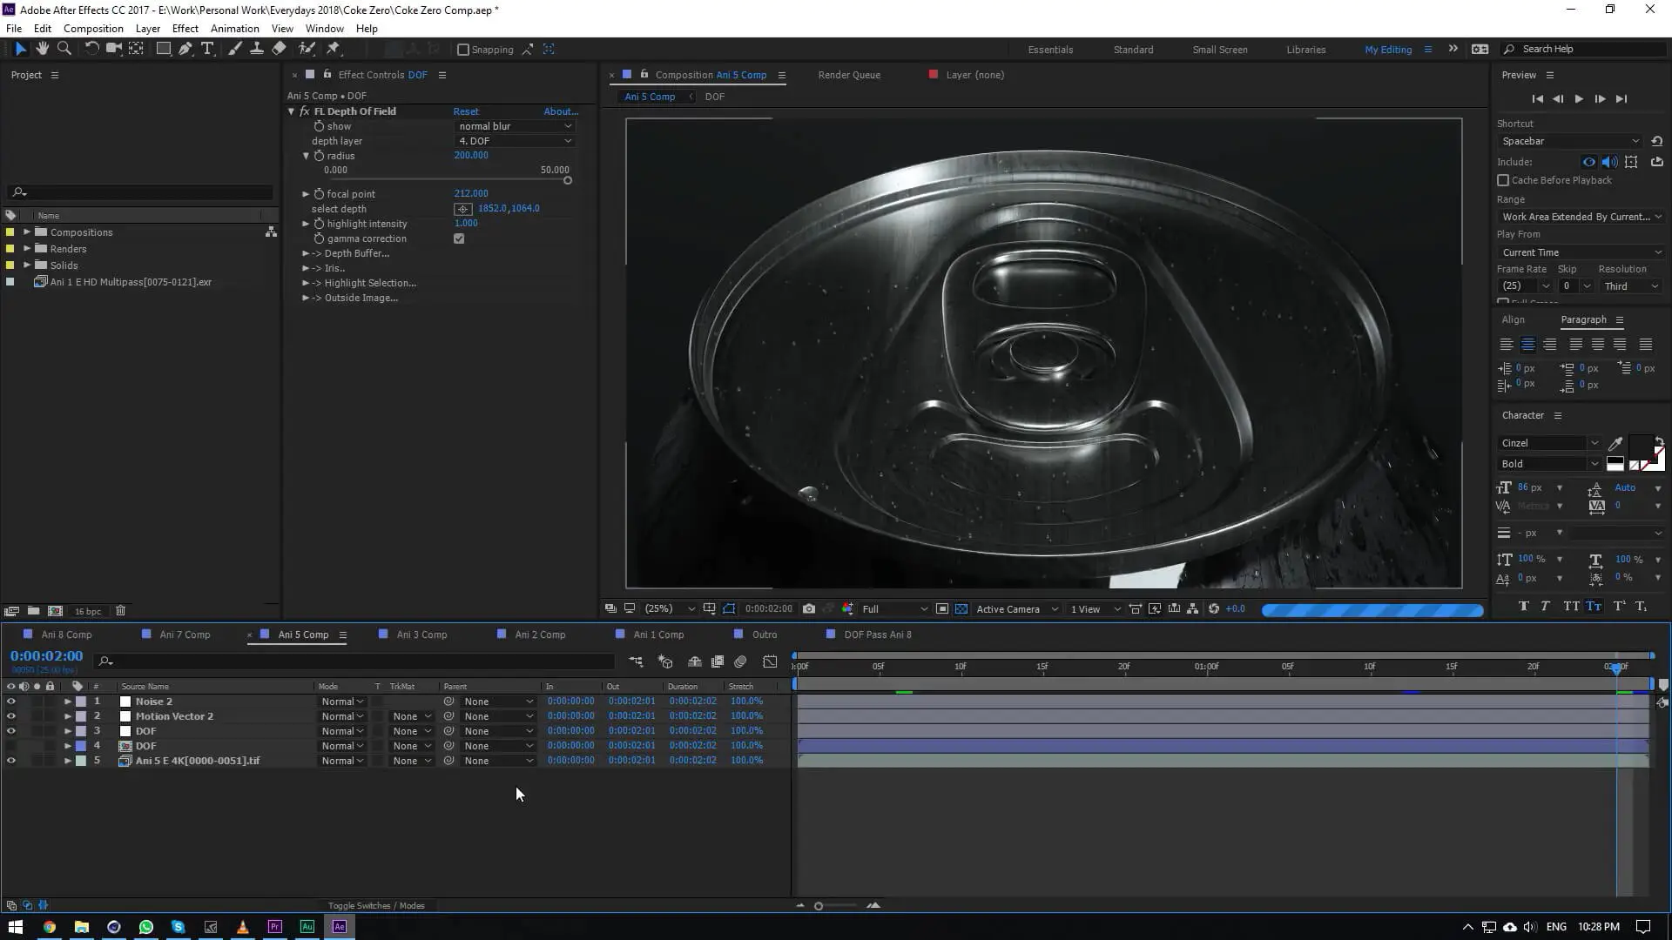
Task: Open the composition mini-flowchart icon
Action: (x=637, y=662)
